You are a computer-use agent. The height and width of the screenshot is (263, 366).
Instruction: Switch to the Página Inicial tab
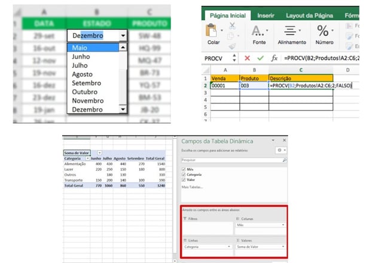click(228, 16)
